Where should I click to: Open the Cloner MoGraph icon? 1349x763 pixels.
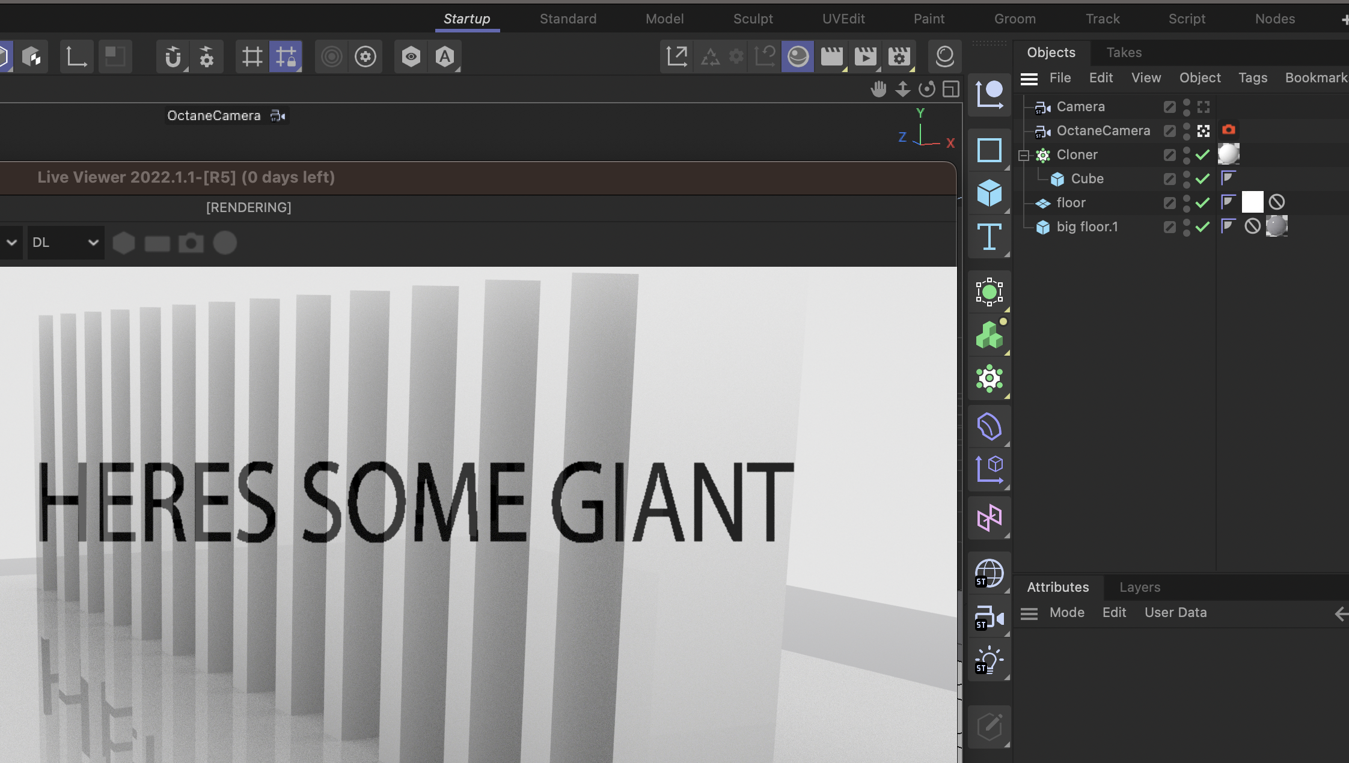989,378
